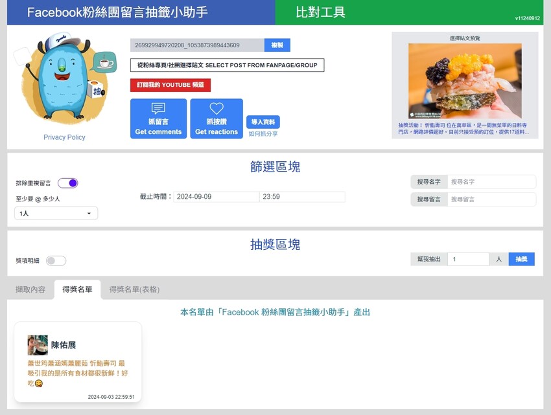The width and height of the screenshot is (551, 415).
Task: Open the 1人 minimum tags dropdown
Action: click(56, 213)
